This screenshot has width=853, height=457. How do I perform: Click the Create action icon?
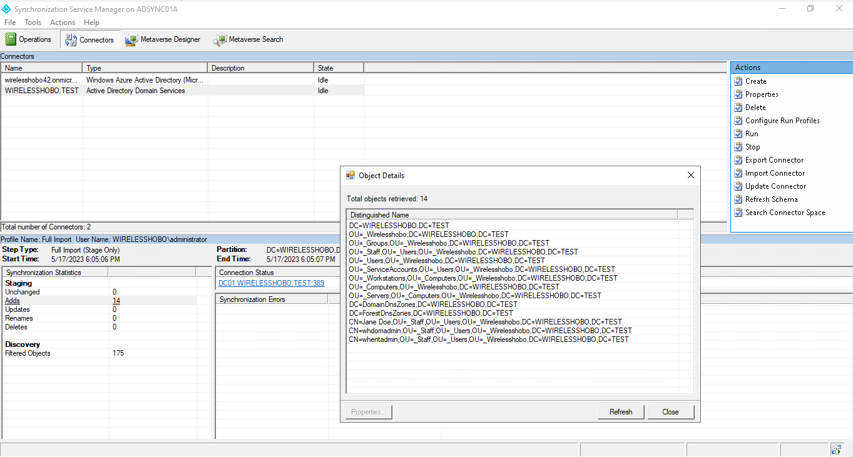[x=738, y=81]
